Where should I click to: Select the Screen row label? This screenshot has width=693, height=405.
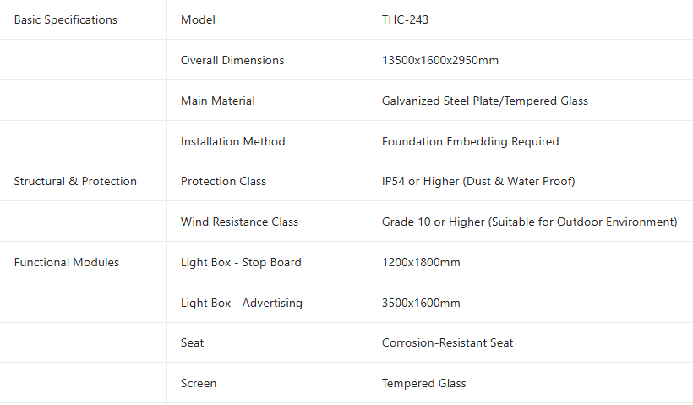coord(199,383)
